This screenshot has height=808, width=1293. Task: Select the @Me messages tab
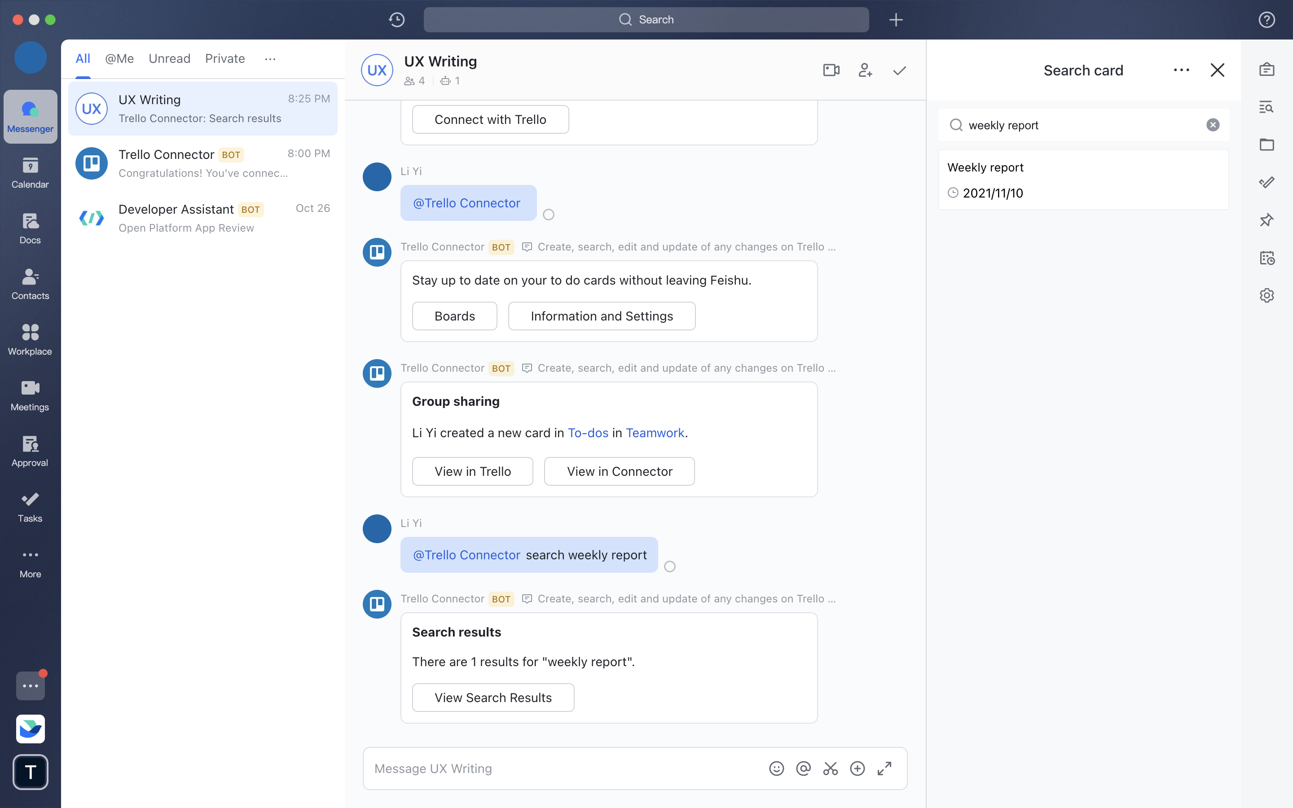[x=119, y=59]
